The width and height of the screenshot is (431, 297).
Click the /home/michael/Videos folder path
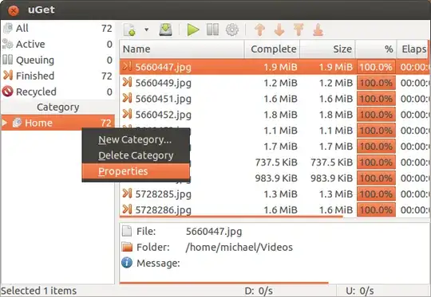coord(239,247)
